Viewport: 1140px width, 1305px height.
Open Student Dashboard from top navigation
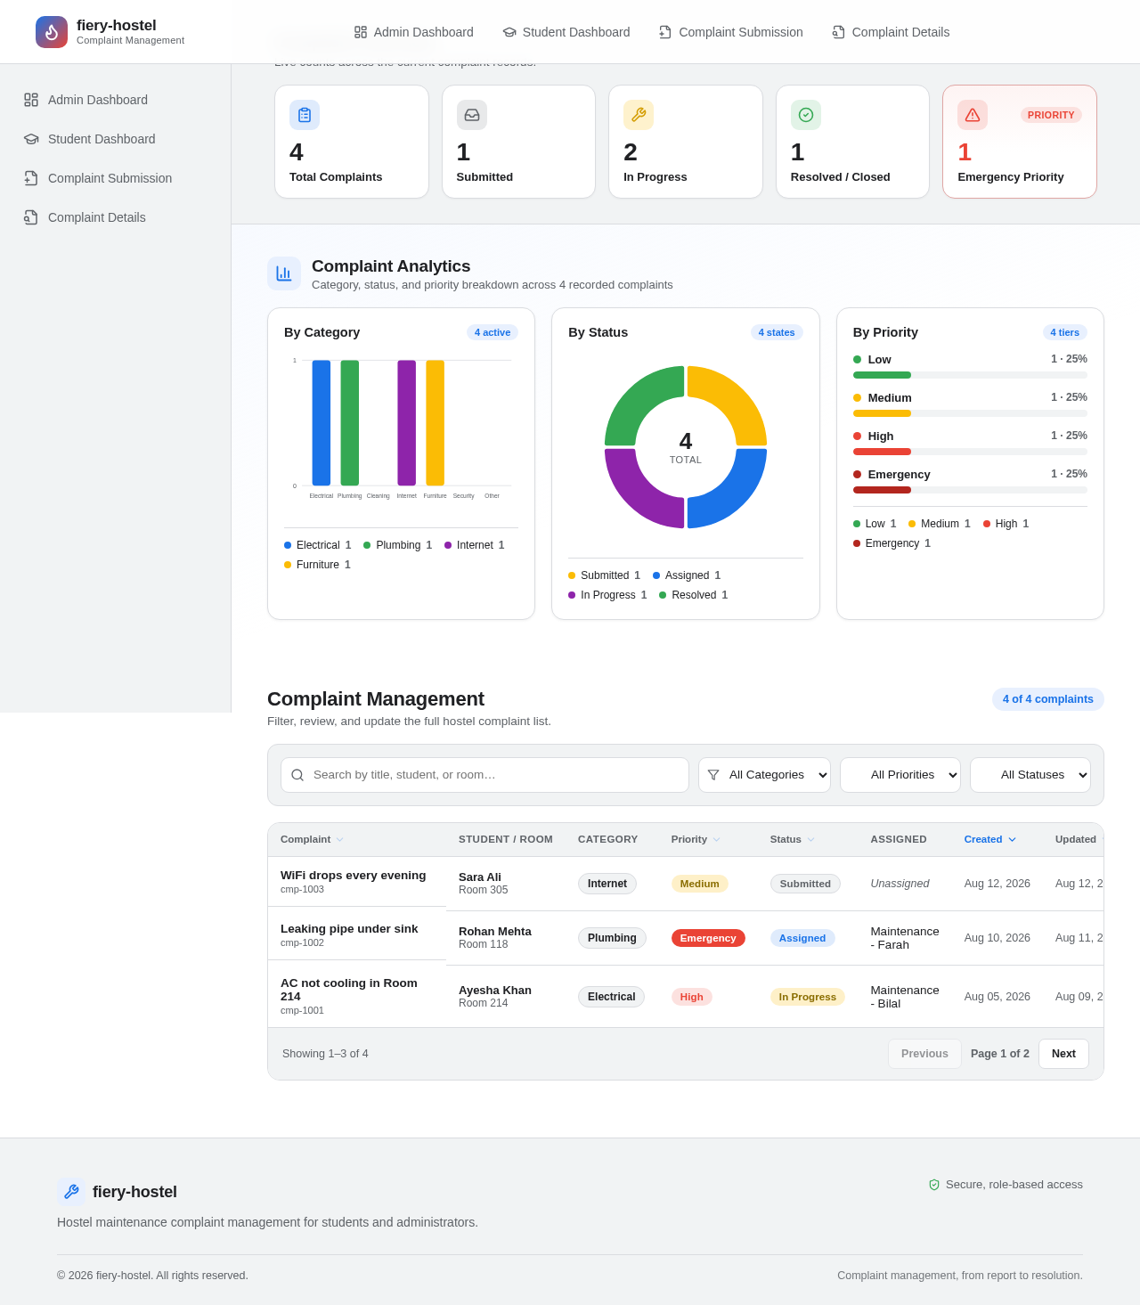tap(566, 32)
